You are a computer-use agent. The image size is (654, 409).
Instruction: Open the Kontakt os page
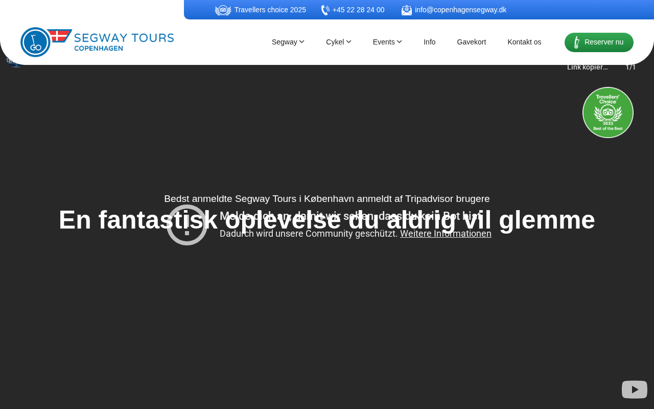tap(524, 42)
